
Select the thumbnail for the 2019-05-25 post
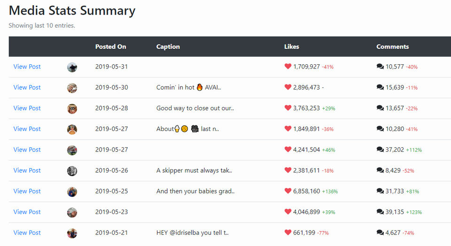[x=72, y=192]
